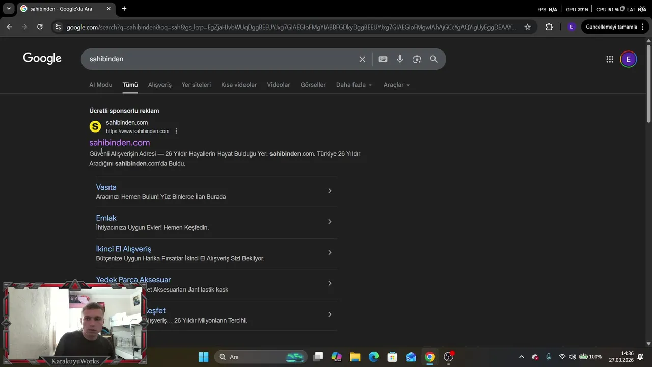Close the sahibinden Google tab
The width and height of the screenshot is (652, 367).
(108, 9)
